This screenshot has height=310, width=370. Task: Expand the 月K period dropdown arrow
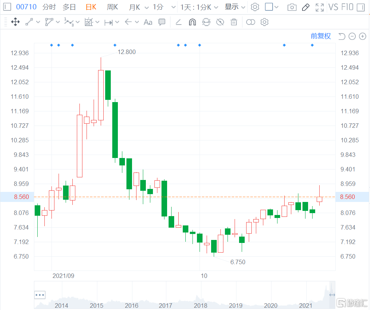point(146,7)
